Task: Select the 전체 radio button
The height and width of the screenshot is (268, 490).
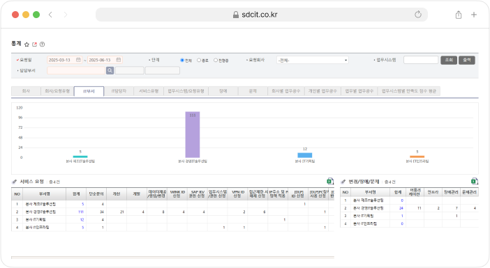Action: (182, 60)
